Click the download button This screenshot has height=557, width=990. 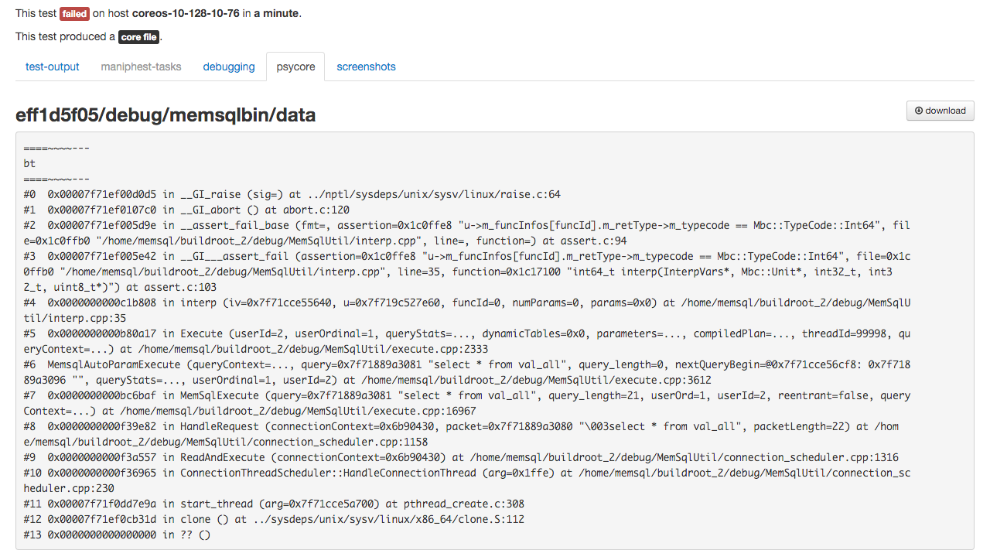click(x=940, y=111)
